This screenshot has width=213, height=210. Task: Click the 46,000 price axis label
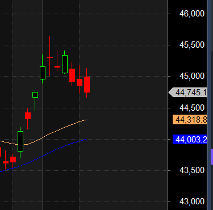coord(192,14)
